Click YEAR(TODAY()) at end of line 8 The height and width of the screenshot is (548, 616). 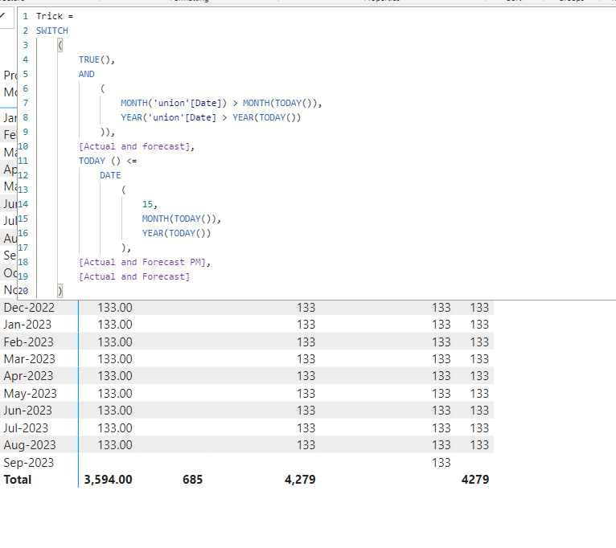266,117
